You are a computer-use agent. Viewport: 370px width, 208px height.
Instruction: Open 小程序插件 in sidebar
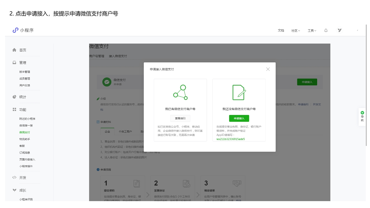click(26, 166)
